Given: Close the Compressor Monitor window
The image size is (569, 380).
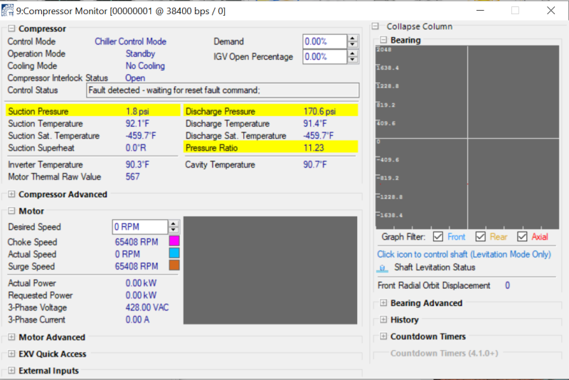Looking at the screenshot, I should coord(551,11).
